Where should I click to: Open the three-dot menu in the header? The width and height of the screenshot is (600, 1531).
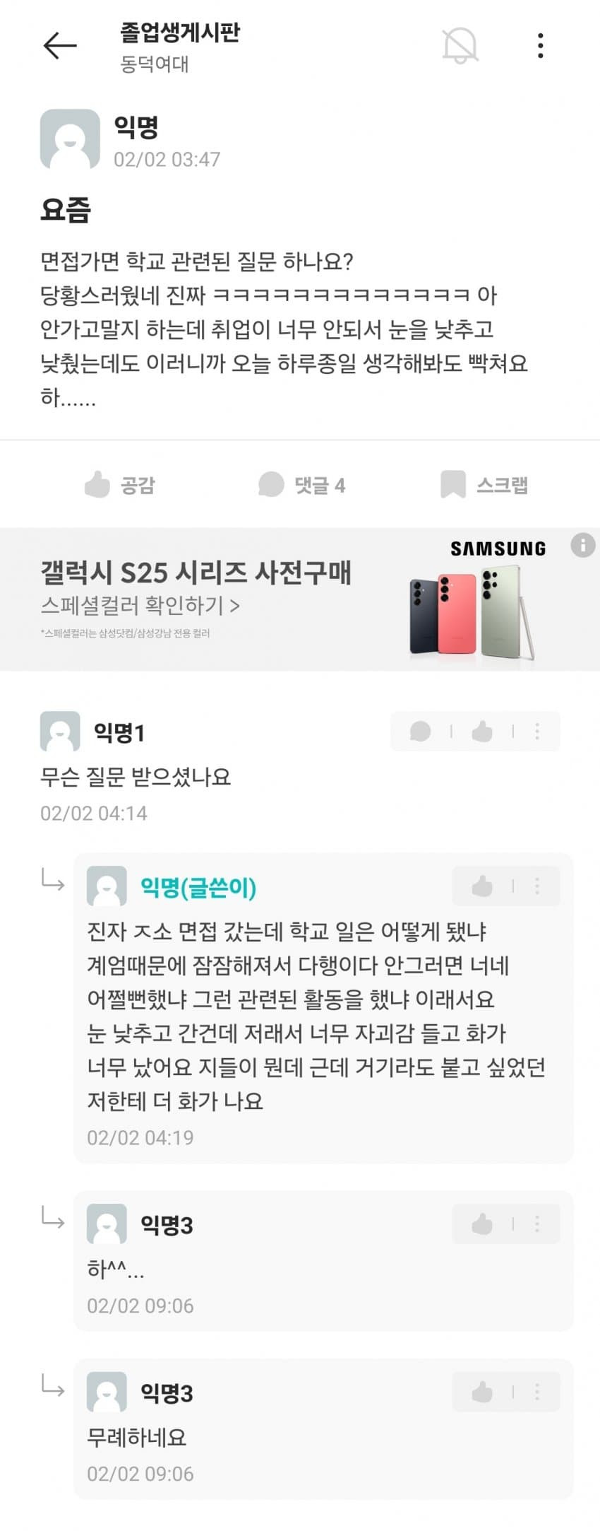pos(540,46)
